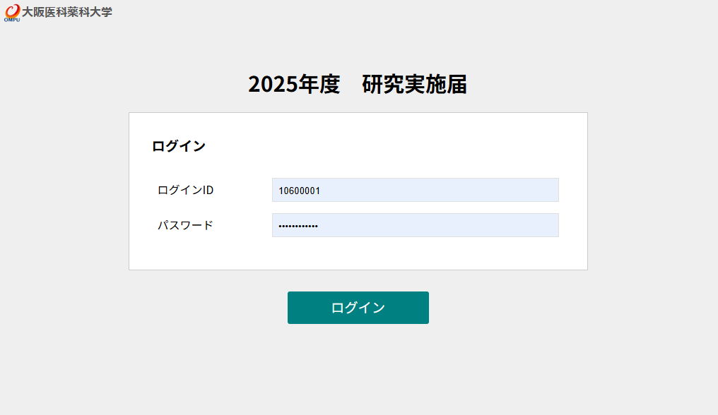Focus the ログインID input field
The image size is (718, 415).
415,190
